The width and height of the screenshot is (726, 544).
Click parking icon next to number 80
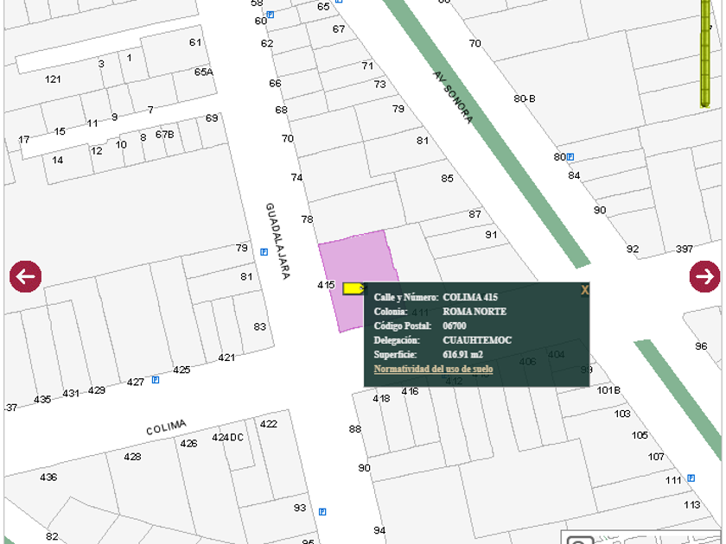[x=570, y=157]
